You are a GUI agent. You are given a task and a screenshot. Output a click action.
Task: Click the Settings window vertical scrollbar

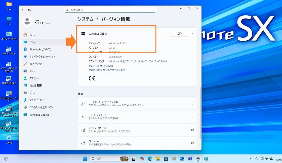point(201,113)
